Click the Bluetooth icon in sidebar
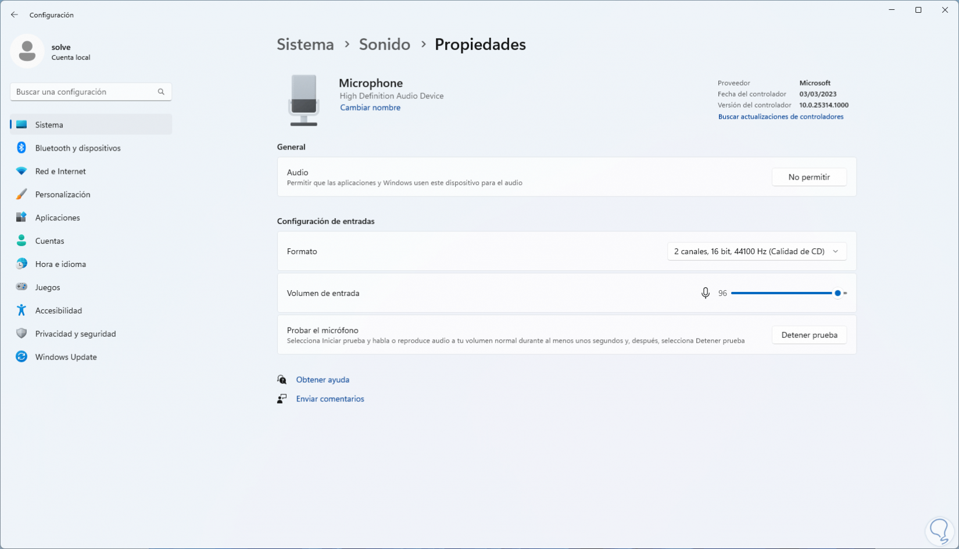Image resolution: width=959 pixels, height=549 pixels. [x=22, y=148]
